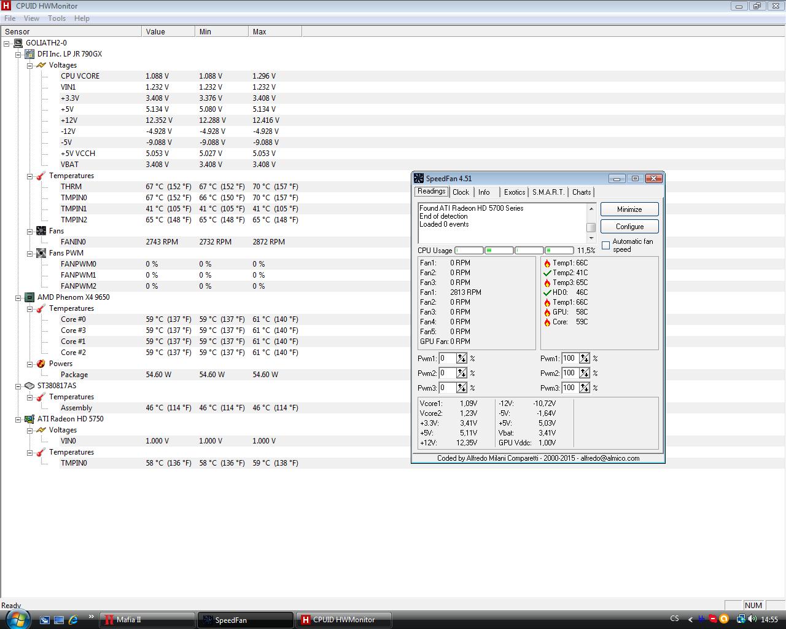Adjust the left Pwm1 spinner control

click(x=461, y=358)
